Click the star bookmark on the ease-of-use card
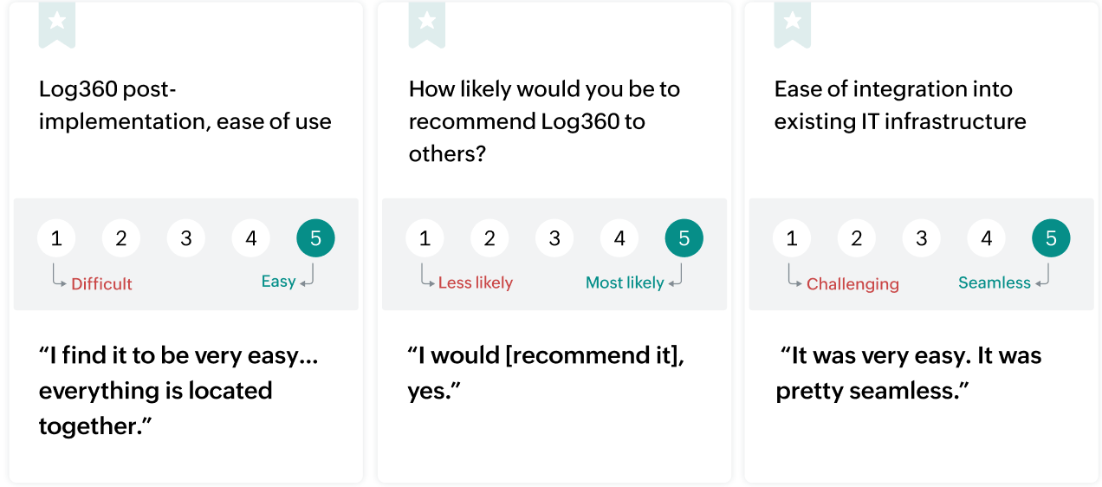The width and height of the screenshot is (1102, 487). [57, 22]
